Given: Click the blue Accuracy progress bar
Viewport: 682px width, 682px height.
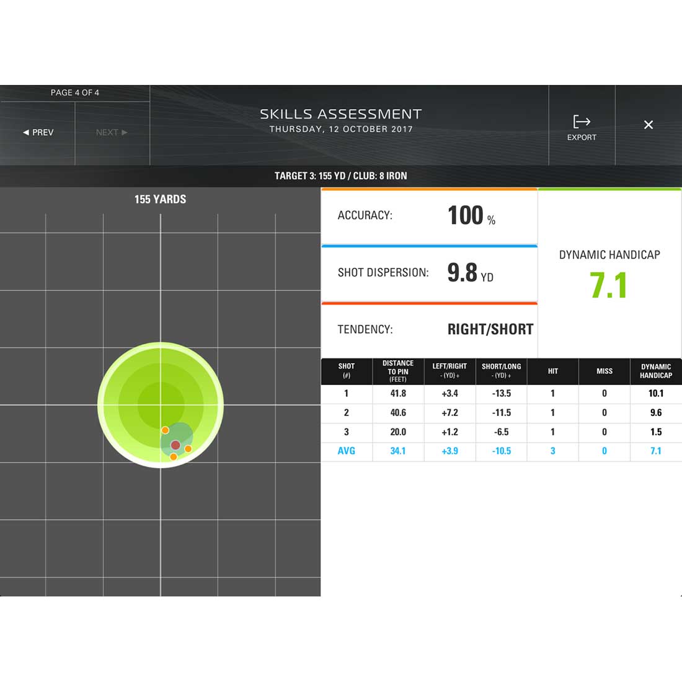Looking at the screenshot, I should point(430,246).
